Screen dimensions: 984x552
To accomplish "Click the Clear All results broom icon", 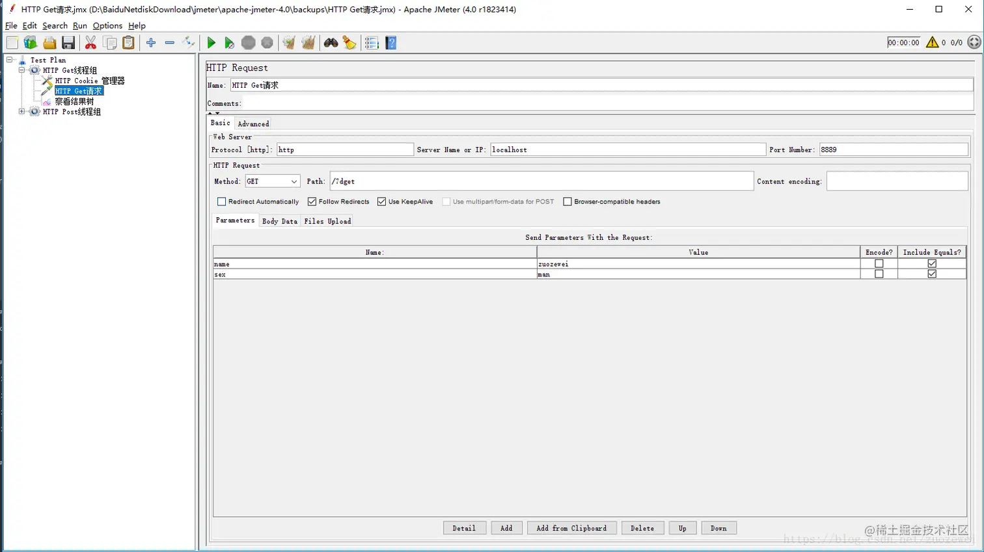I will pos(308,42).
